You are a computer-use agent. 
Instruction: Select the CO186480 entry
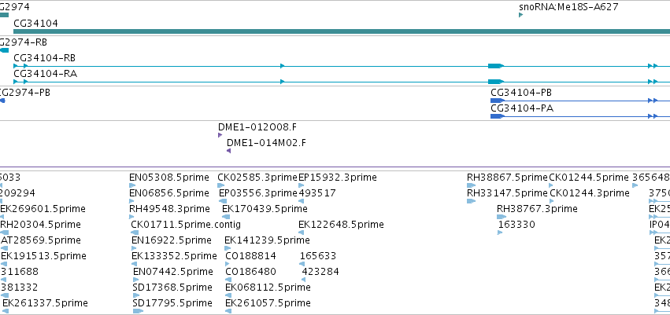click(x=251, y=272)
